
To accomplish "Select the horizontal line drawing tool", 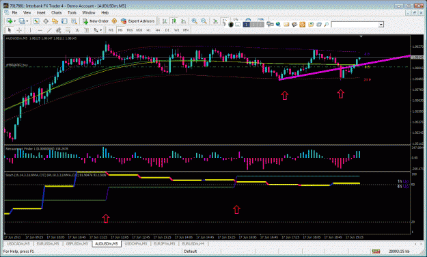I will pos(40,30).
